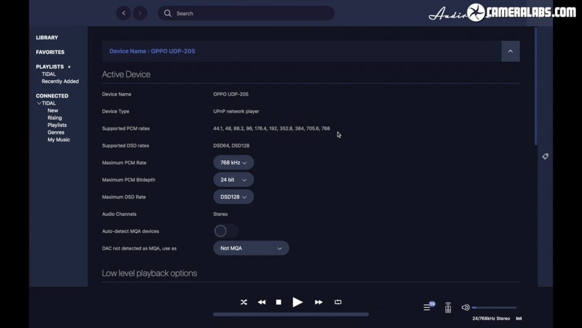Screen dimensions: 582x328
Task: Open TIDAL Playlists under CONNECTED
Action: pos(57,125)
